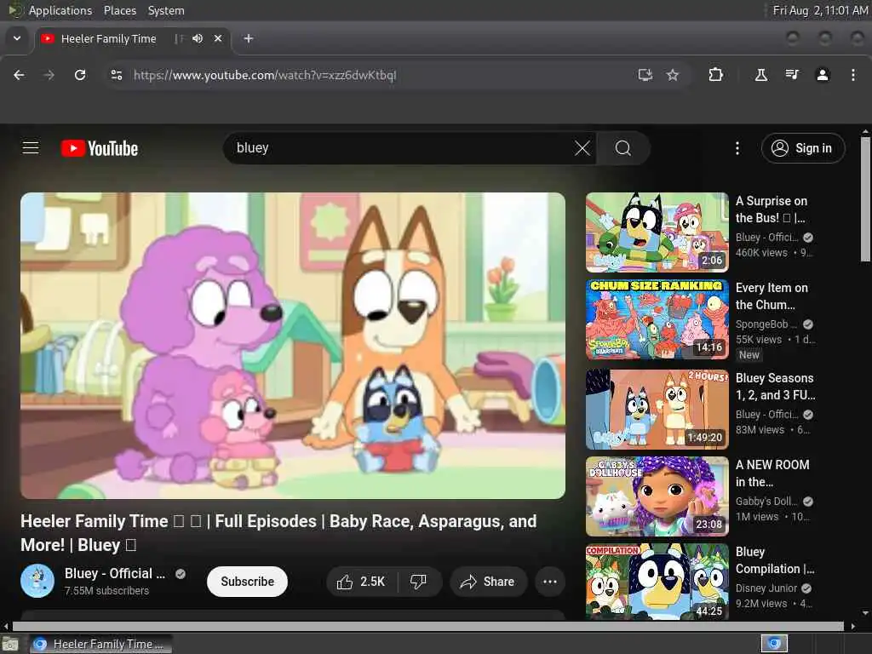
Task: Click "7.55M subscribers" text
Action: [x=106, y=591]
